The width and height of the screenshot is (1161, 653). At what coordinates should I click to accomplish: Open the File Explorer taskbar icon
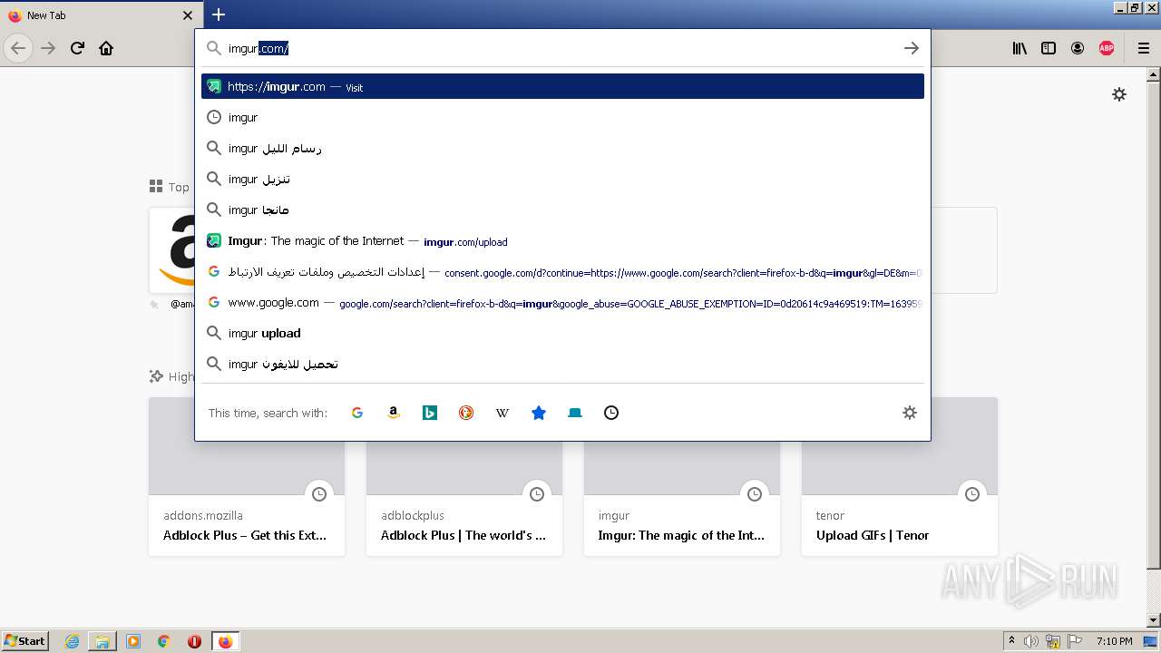point(102,641)
